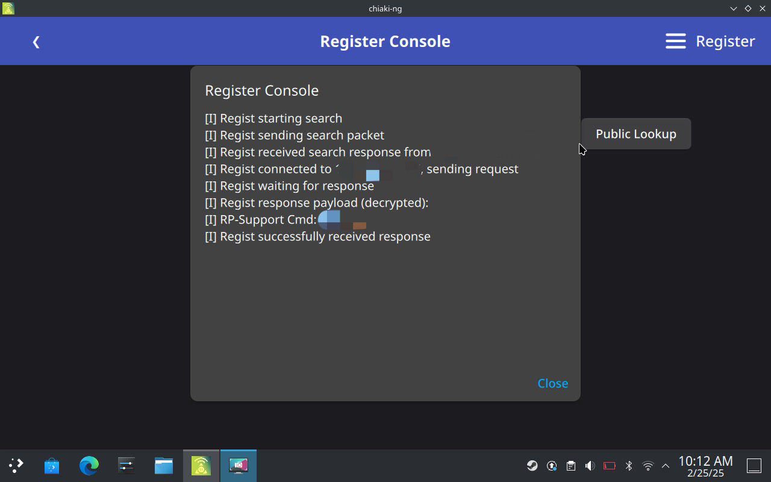771x482 pixels.
Task: Open the system updates tray icon
Action: click(552, 466)
